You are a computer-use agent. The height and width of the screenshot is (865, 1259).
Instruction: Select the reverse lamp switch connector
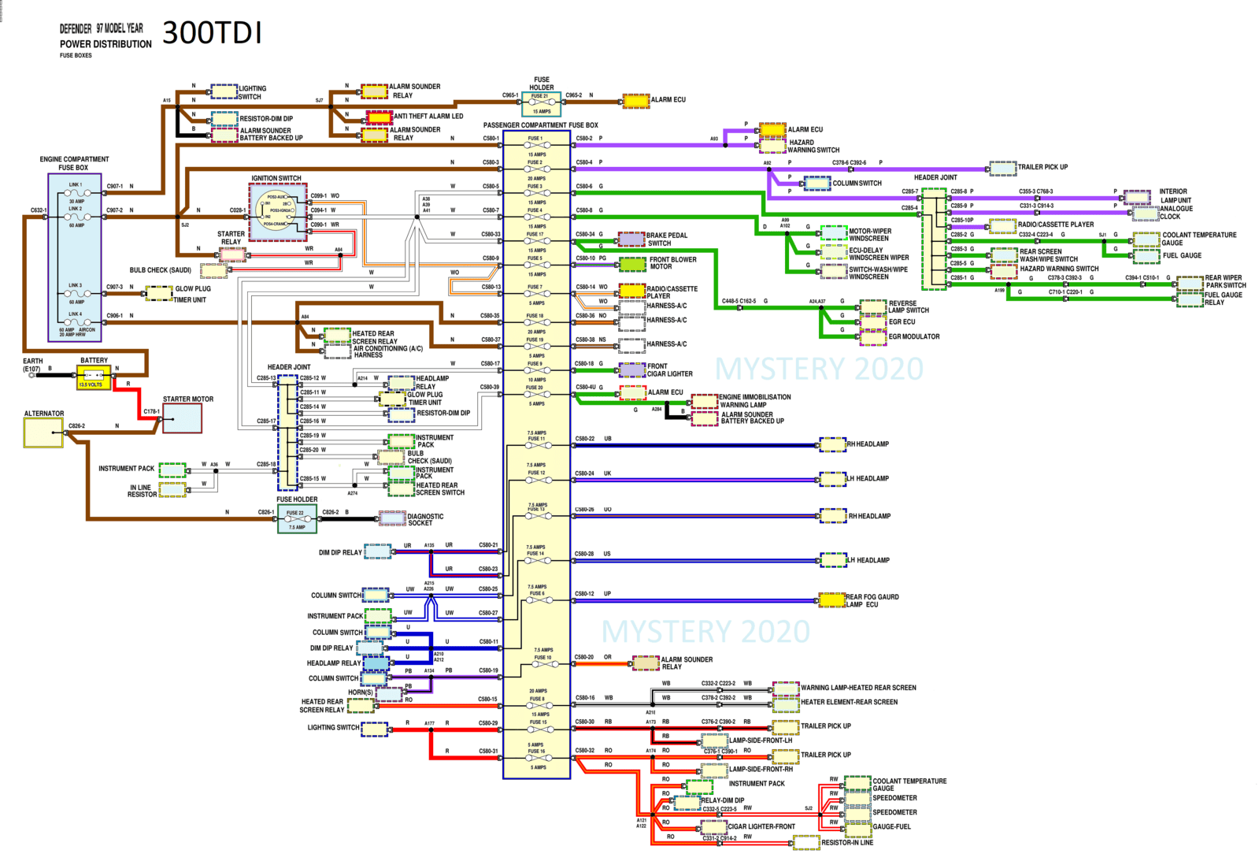point(873,306)
